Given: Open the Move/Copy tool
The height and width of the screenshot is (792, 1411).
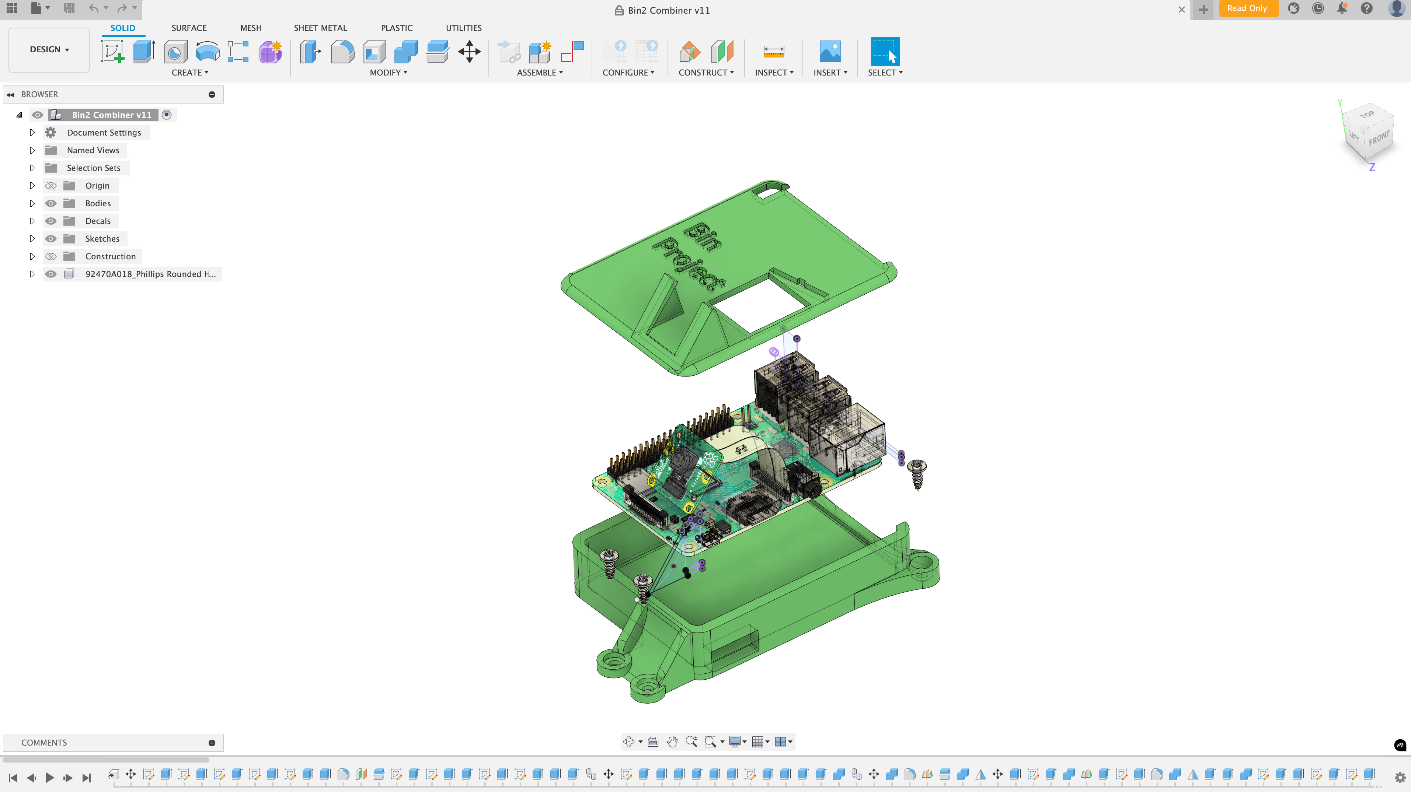Looking at the screenshot, I should pyautogui.click(x=470, y=52).
